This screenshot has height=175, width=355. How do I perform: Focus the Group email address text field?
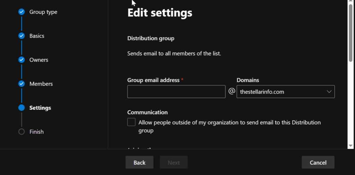[176, 92]
